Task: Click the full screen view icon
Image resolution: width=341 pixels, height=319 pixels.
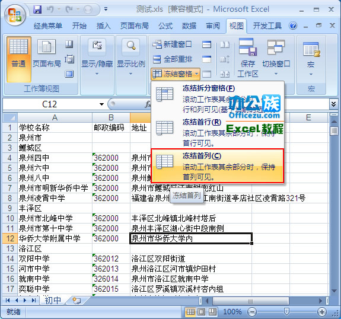Action: click(x=69, y=74)
